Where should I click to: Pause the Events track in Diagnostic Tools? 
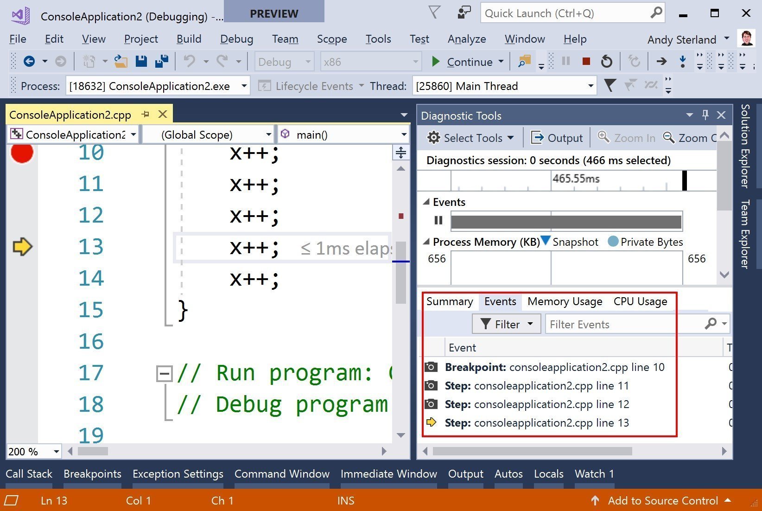(x=438, y=221)
